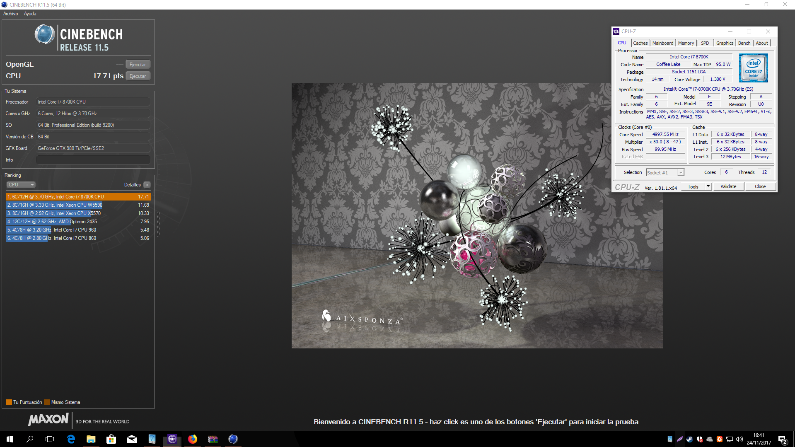This screenshot has width=795, height=447.
Task: Run the CPU test with Ejecutar
Action: pyautogui.click(x=138, y=76)
